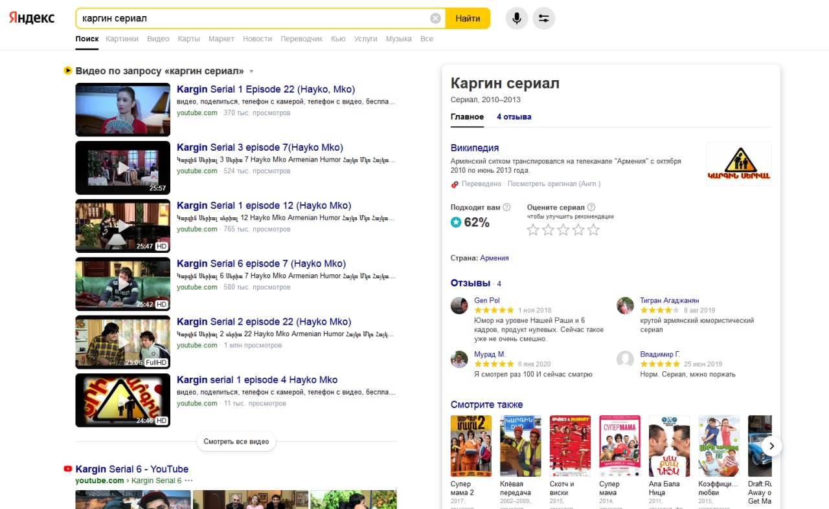Go to the Новости tab
Viewport: 829px width, 509px height.
(258, 39)
